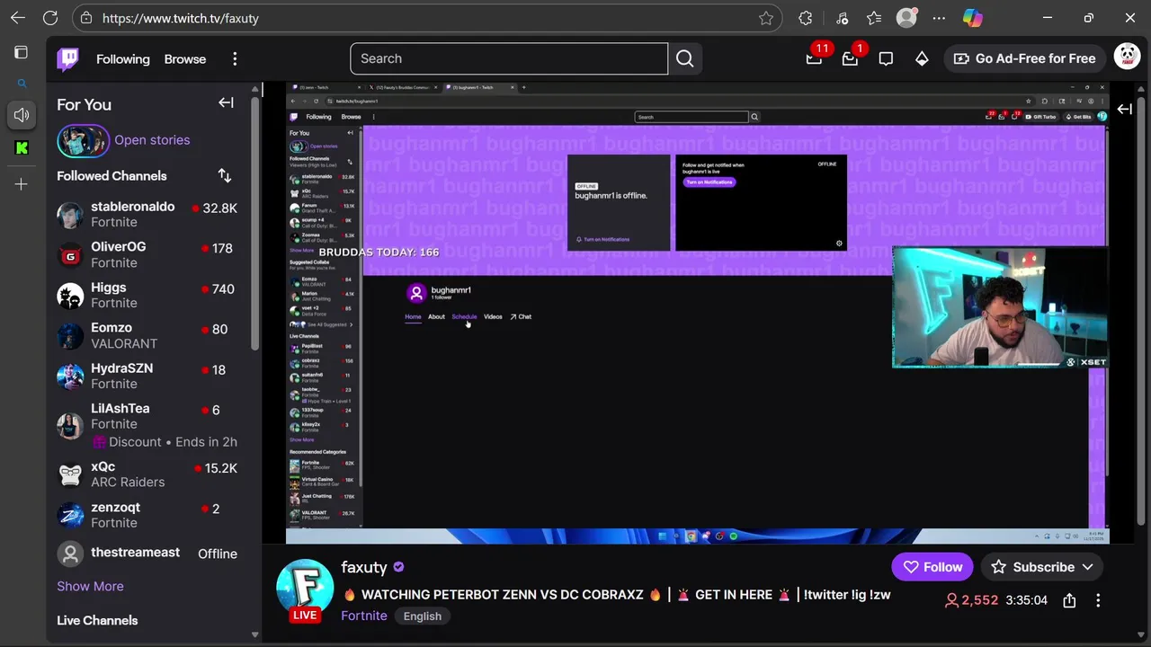Expand the Subscribe dropdown arrow
The width and height of the screenshot is (1151, 647).
coord(1087,567)
